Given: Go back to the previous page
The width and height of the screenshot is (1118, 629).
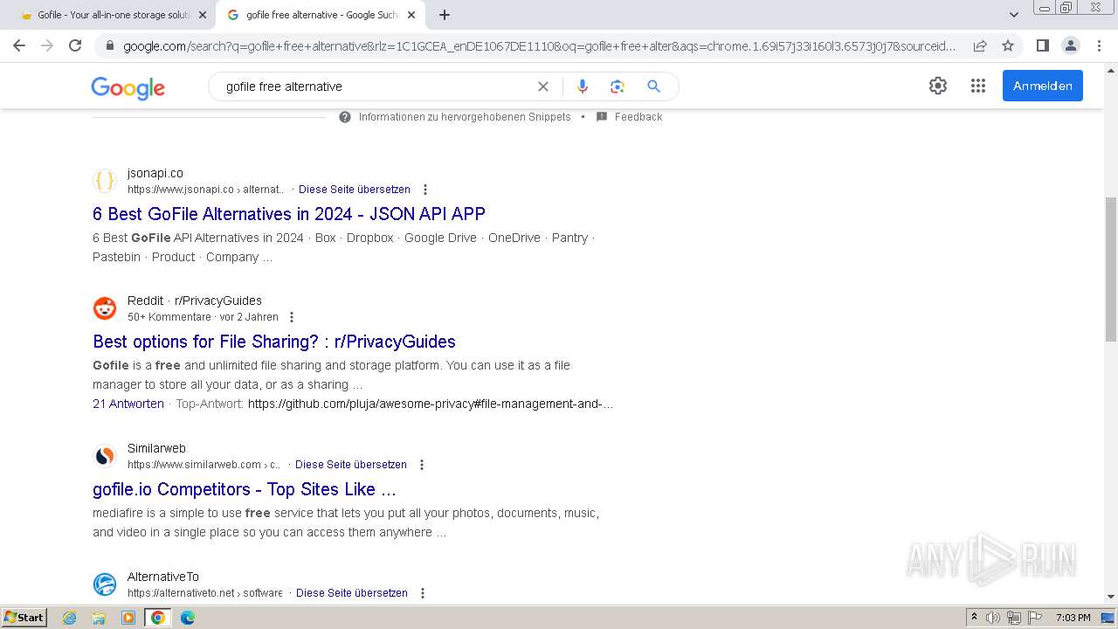Looking at the screenshot, I should click(19, 45).
